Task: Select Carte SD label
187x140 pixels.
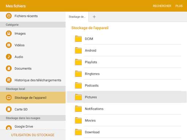Action: (21, 109)
